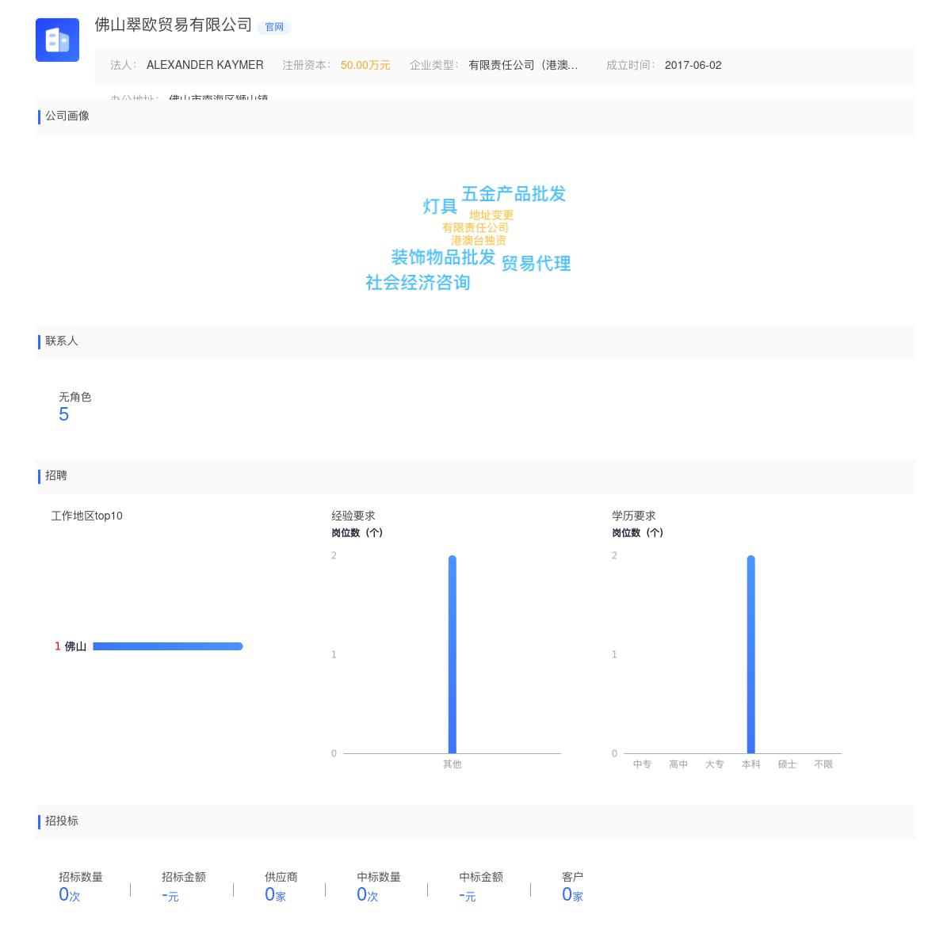Viewport: 951px width, 941px height.
Task: Click the 大专 axis label
Action: click(715, 764)
